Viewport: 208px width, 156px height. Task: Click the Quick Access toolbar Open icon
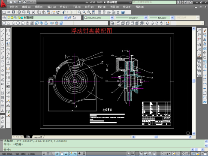(15, 2)
